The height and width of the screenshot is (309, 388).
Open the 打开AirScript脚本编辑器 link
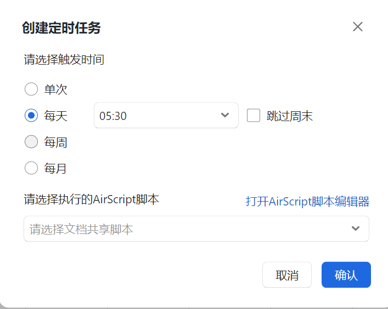[307, 202]
